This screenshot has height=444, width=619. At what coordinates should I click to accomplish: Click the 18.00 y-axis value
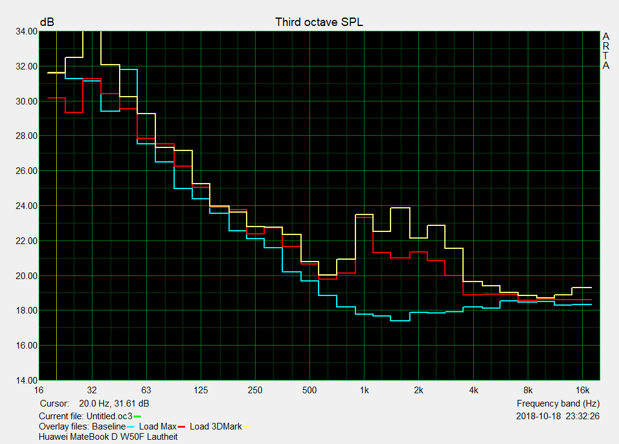[27, 310]
